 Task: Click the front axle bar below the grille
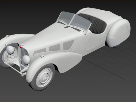pyautogui.click(x=13, y=68)
